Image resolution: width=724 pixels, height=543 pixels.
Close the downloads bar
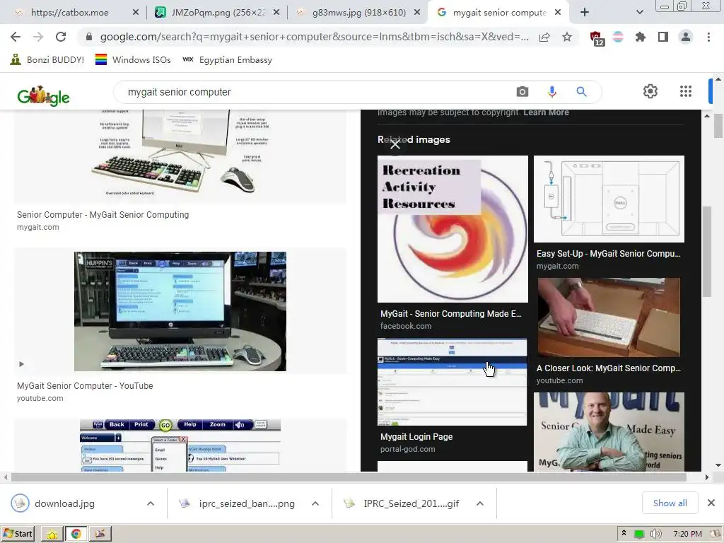tap(711, 503)
